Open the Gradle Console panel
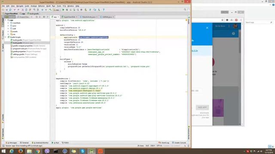 [179, 142]
